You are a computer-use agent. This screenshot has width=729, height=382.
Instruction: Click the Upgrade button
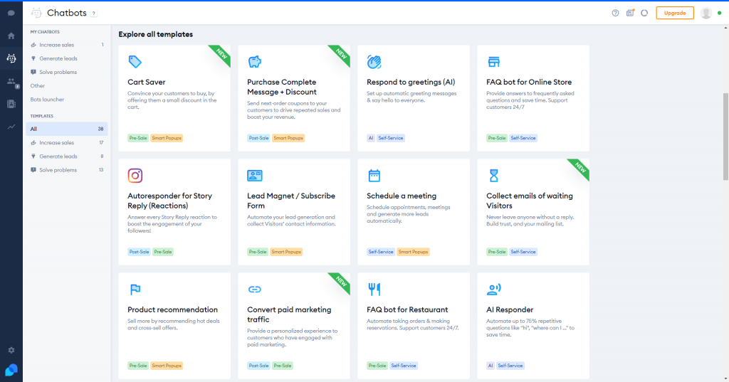pos(675,13)
